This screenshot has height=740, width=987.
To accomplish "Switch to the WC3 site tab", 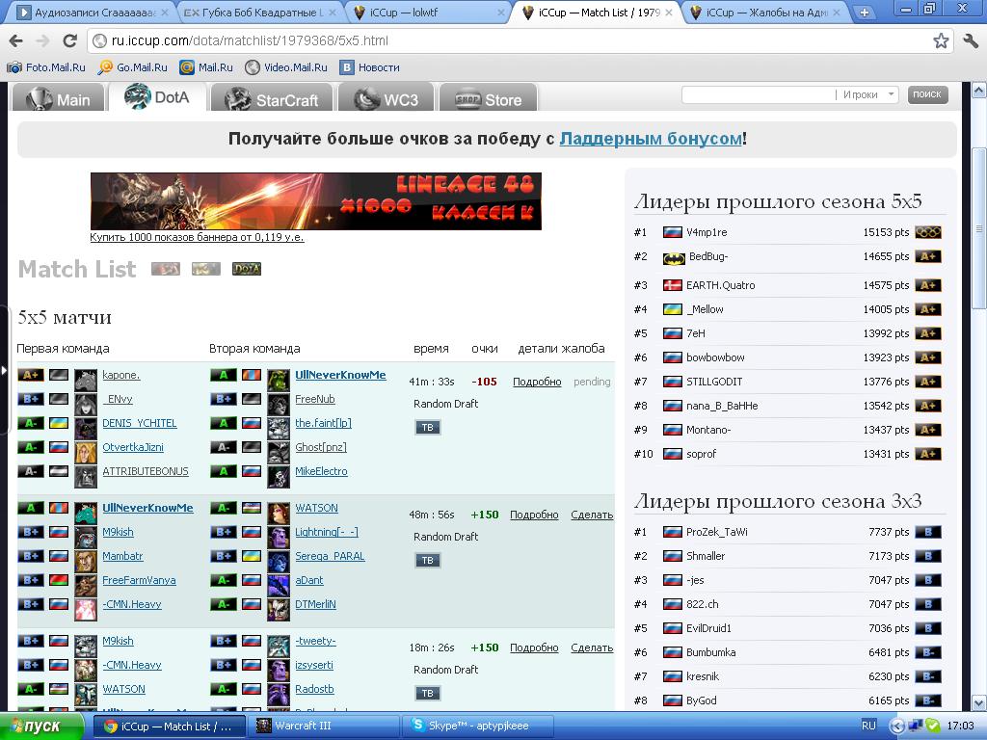I will [x=386, y=99].
